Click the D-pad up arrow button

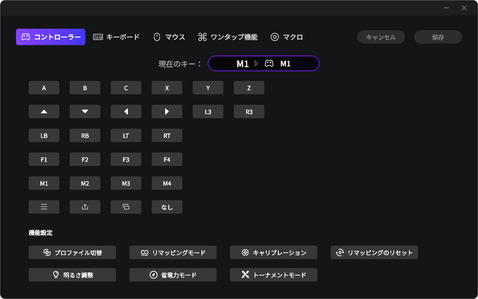click(44, 111)
